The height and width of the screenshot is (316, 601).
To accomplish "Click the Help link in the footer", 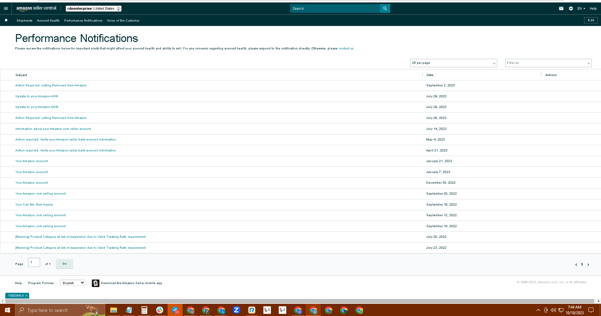I will [18, 283].
